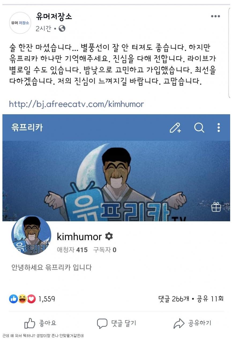The image size is (239, 344).
Task: Click the 유머저장소 page name
Action: click(x=54, y=17)
